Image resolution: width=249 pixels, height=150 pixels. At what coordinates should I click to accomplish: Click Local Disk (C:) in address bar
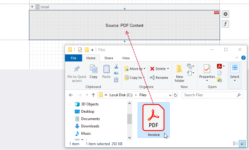coord(121,95)
